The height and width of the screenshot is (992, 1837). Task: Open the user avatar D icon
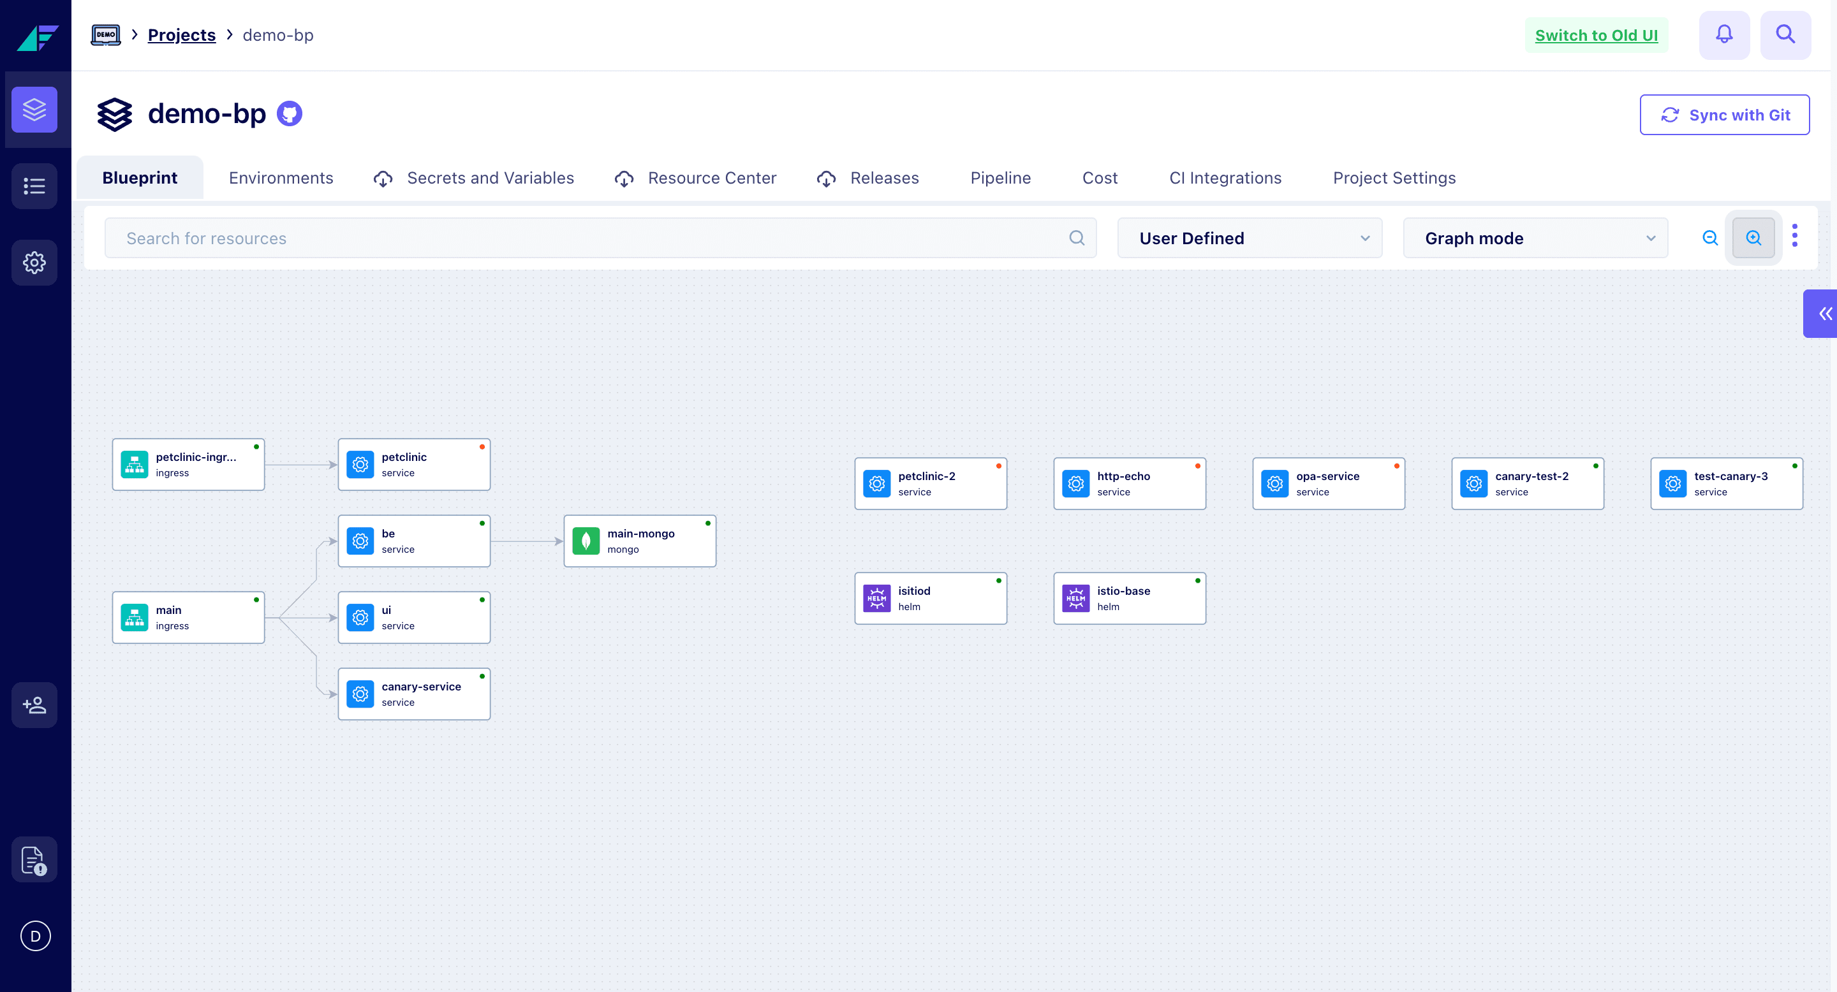35,936
